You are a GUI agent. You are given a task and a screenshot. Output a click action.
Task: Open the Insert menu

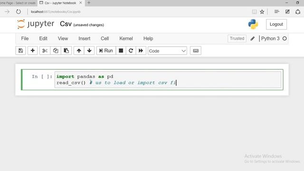[x=85, y=38]
